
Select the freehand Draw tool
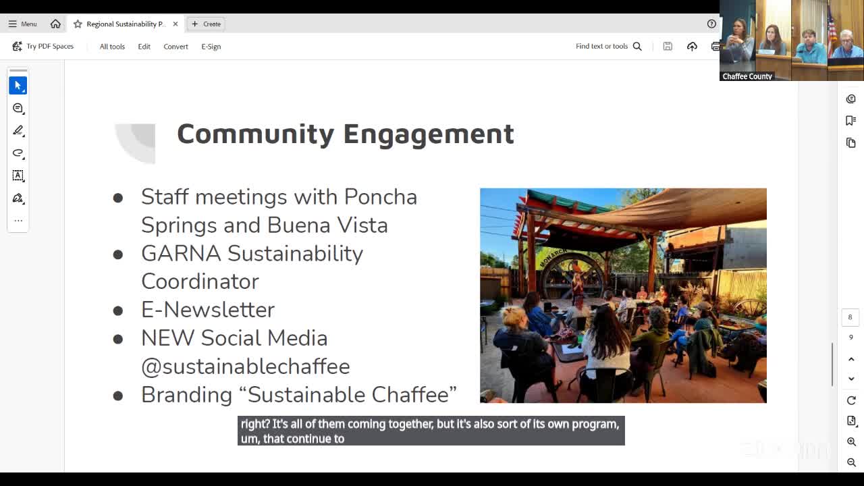tap(18, 153)
